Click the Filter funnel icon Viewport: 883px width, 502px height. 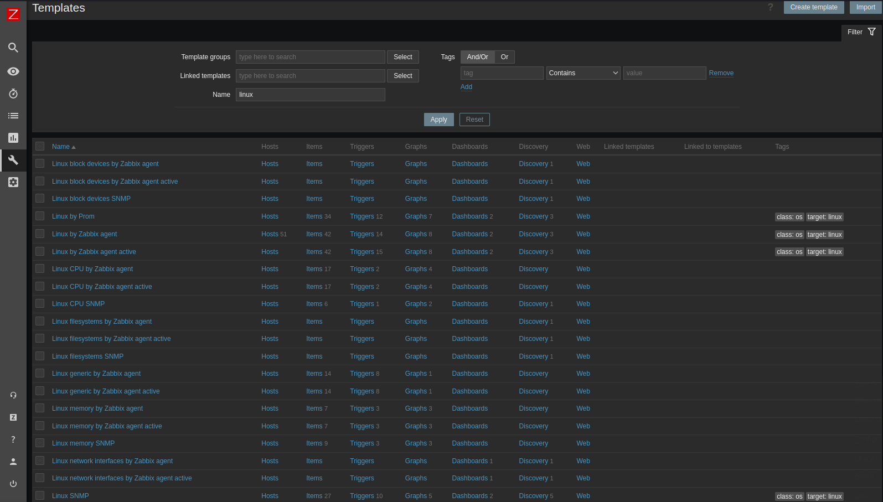point(872,32)
